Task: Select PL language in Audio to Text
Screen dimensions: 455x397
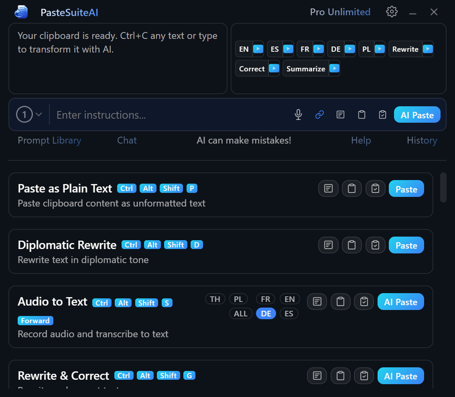Action: click(x=238, y=299)
